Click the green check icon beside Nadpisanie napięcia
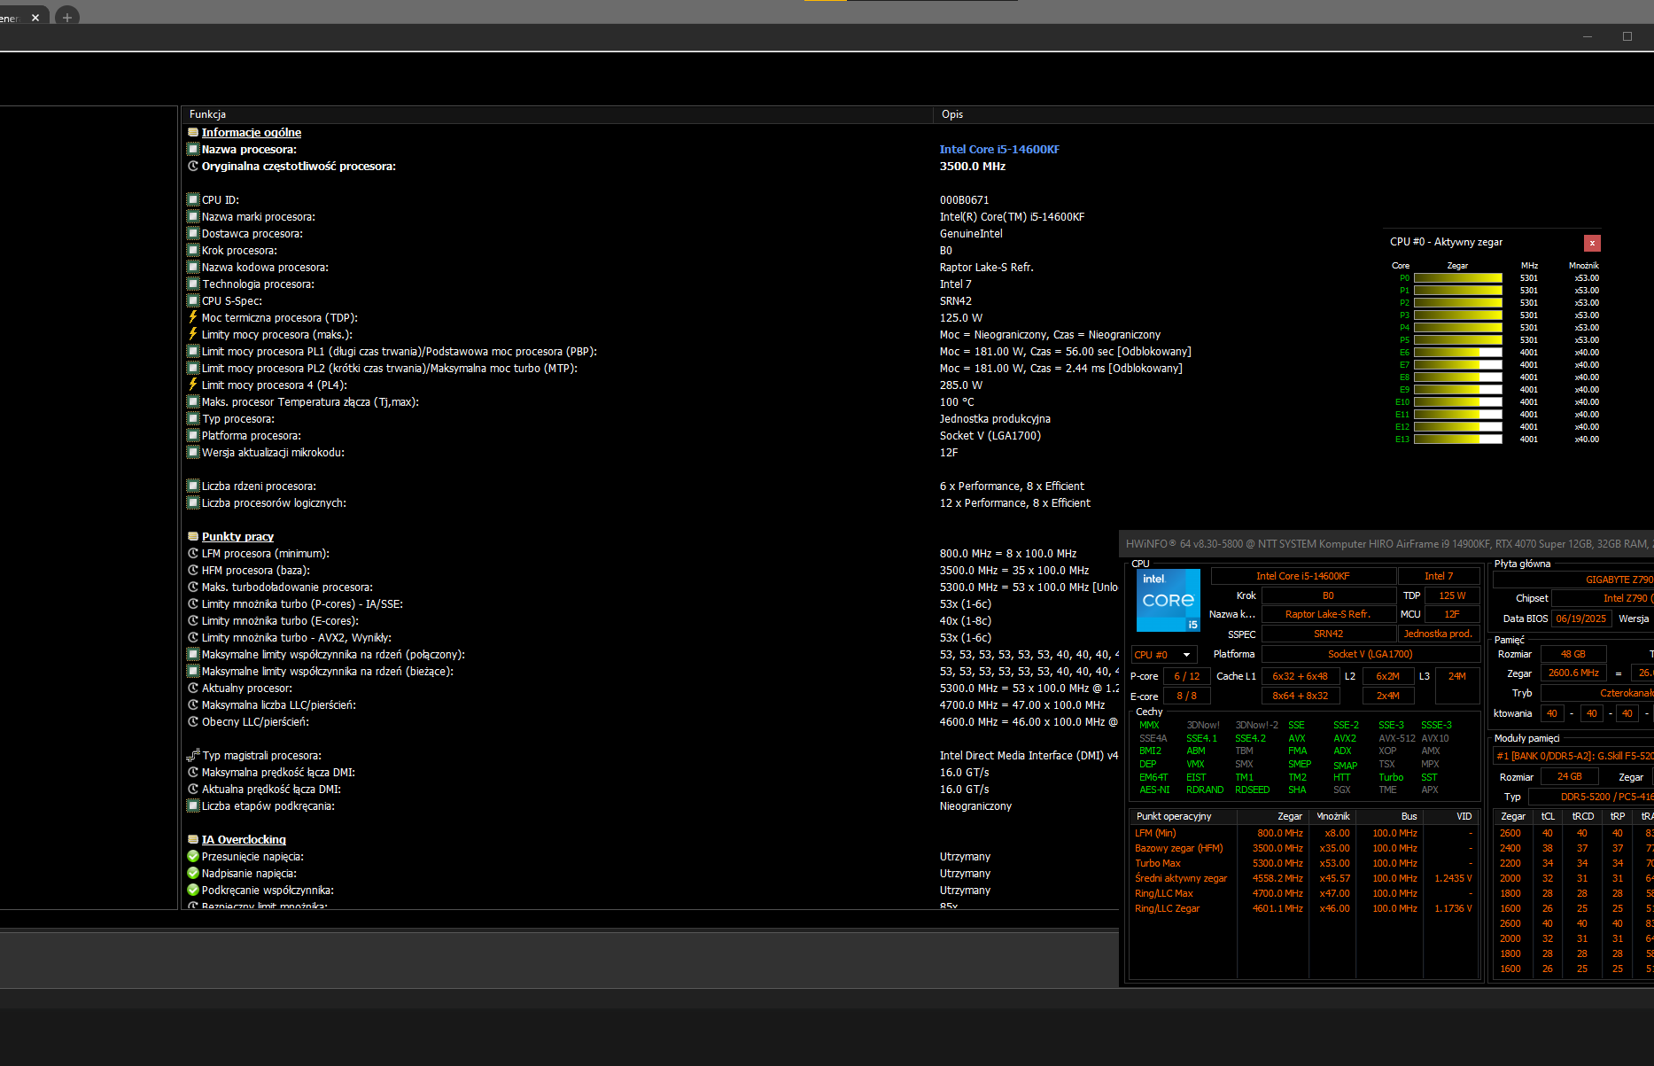 [192, 873]
